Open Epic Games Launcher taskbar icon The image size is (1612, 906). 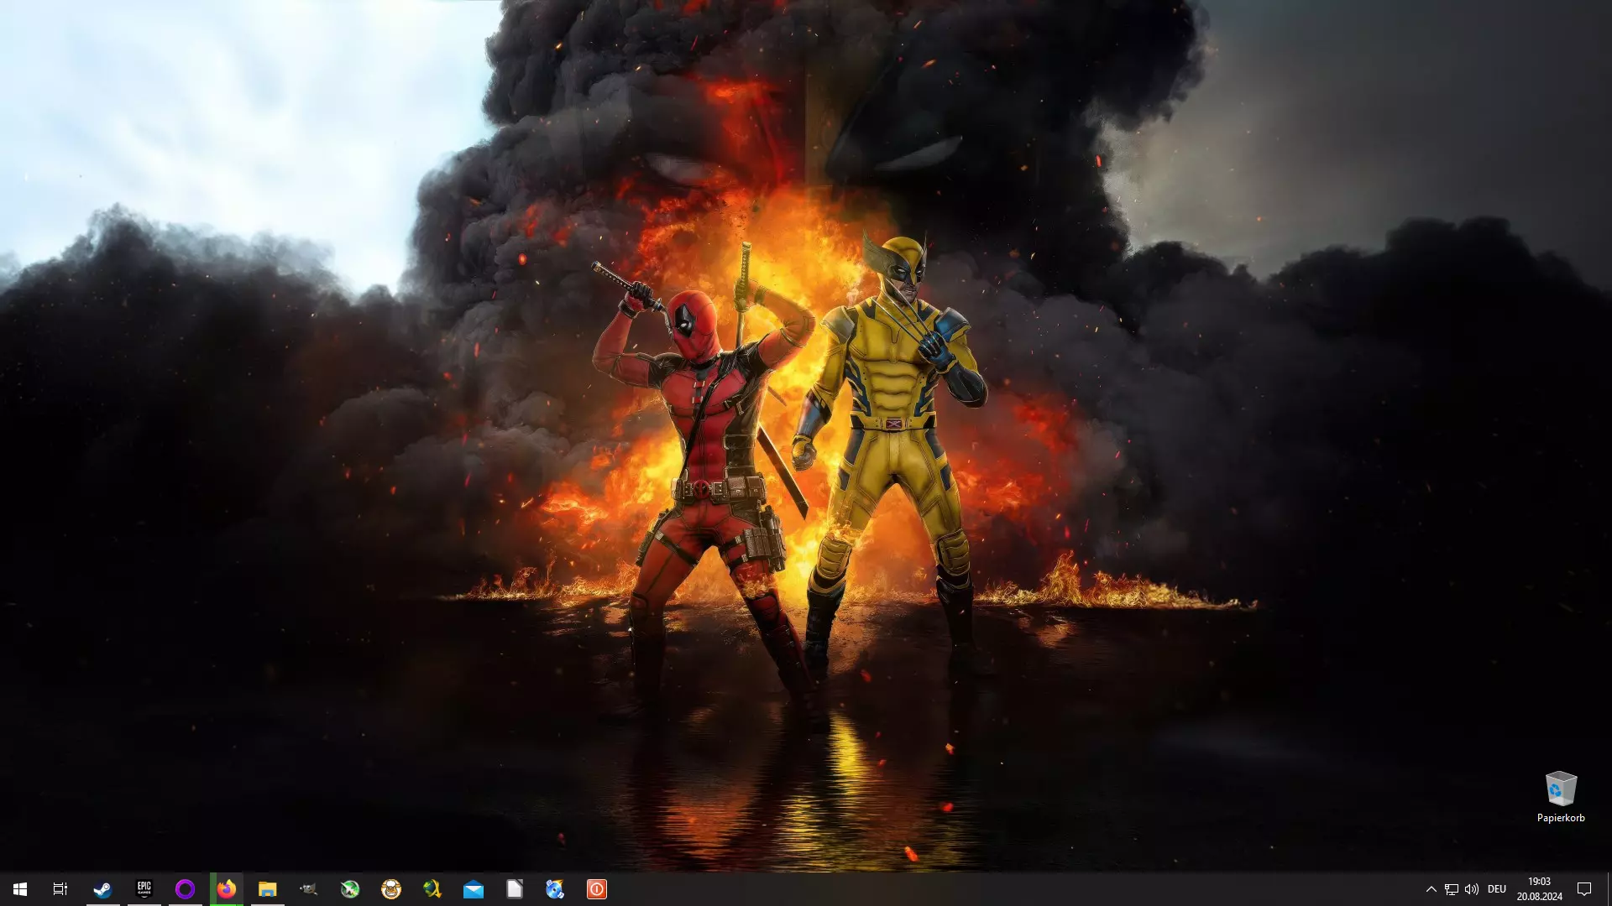point(144,889)
